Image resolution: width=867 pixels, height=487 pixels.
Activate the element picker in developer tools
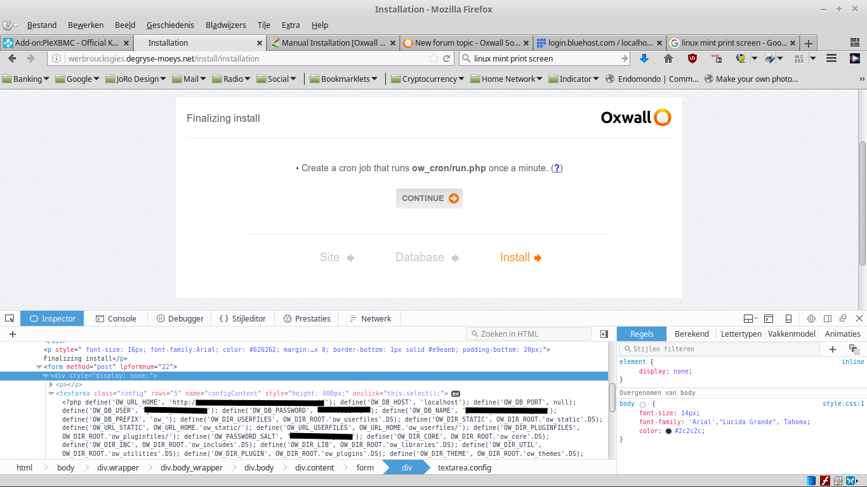10,318
